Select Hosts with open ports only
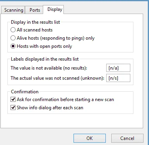Image resolution: width=149 pixels, height=145 pixels. click(x=41, y=46)
